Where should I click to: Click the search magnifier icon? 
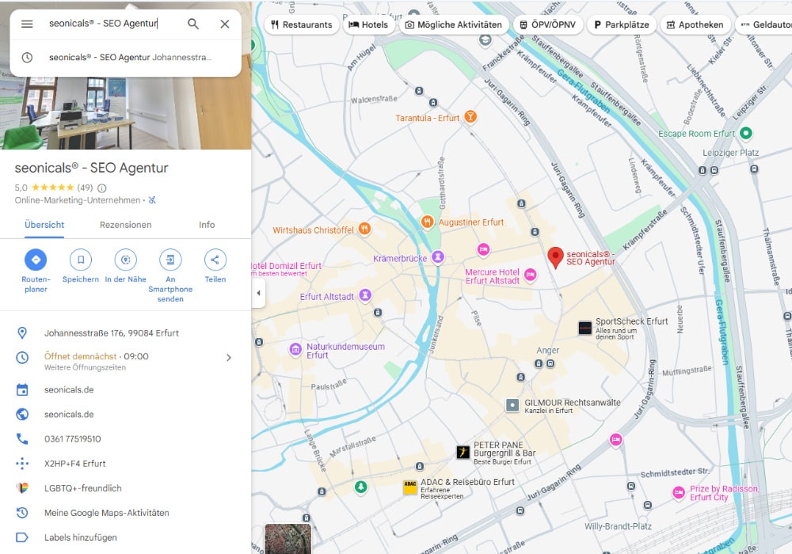[193, 24]
